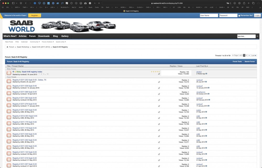The image size is (262, 168).
Task: Open 'Registry # 2011-252 Saab 9-4X - Dallas, TX' thread
Action: 29,80
